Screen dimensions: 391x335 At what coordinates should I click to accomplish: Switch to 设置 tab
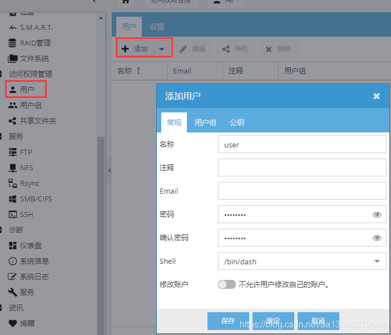point(157,27)
